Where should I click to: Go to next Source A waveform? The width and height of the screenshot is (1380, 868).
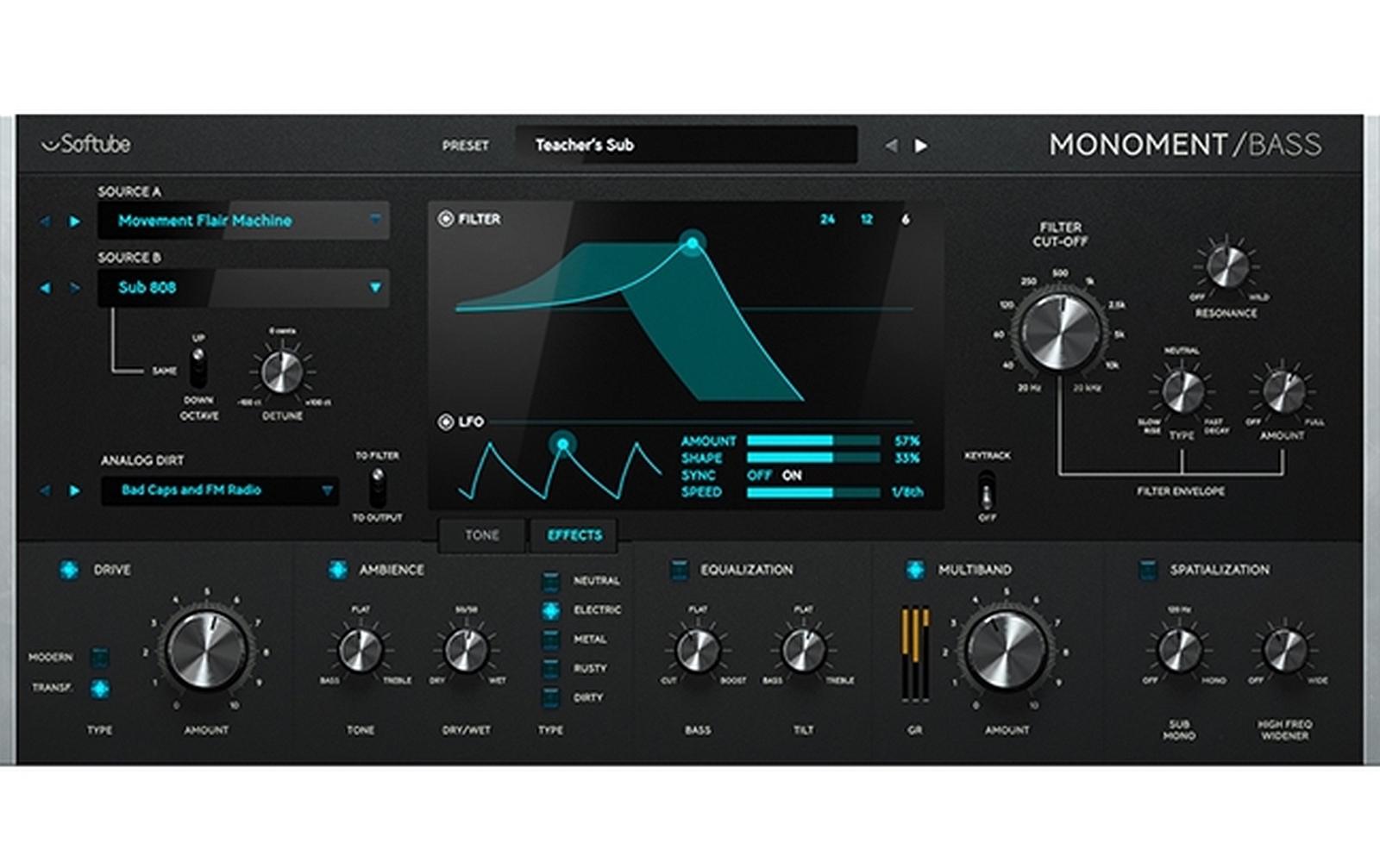[75, 222]
